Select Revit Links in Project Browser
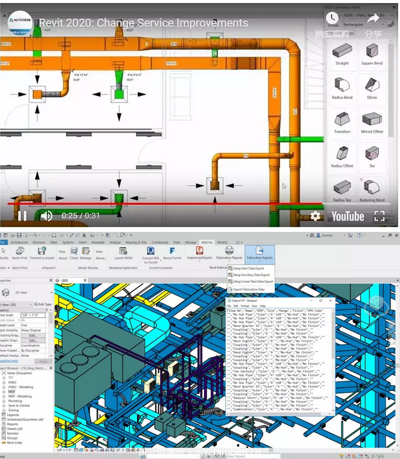Image resolution: width=400 pixels, height=459 pixels. click(14, 443)
